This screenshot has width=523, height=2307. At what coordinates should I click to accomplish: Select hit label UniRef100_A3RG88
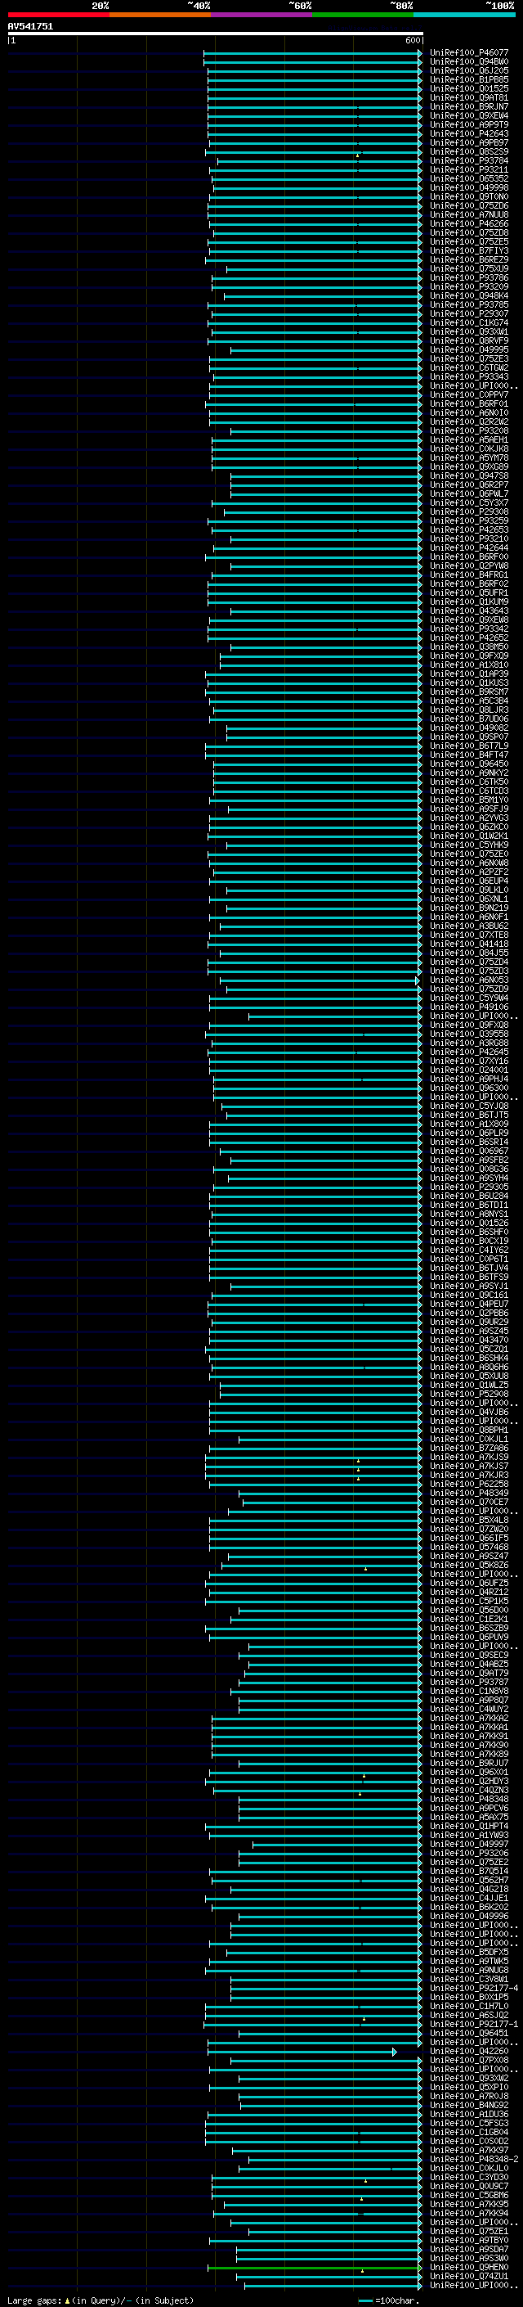(469, 1043)
